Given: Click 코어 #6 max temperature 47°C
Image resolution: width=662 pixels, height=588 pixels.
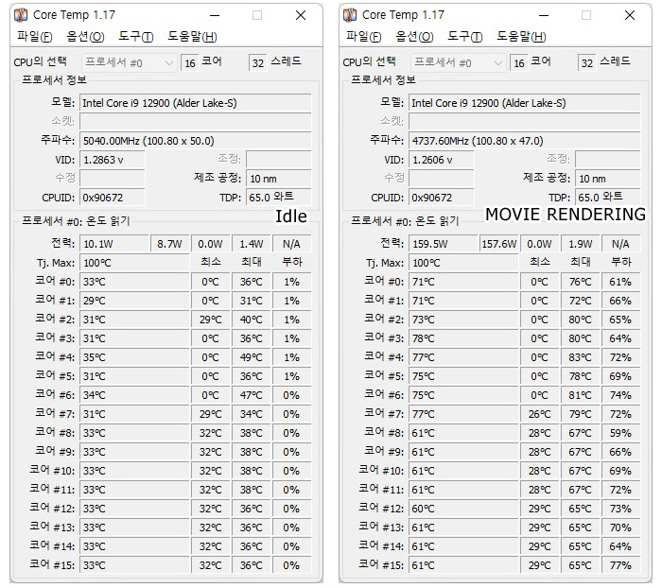Looking at the screenshot, I should coord(252,395).
